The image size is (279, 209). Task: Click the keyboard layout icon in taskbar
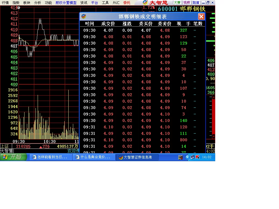pos(181,157)
